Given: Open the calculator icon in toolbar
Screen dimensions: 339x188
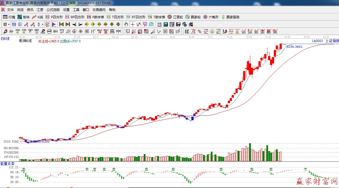Looking at the screenshot, I should tap(165, 24).
